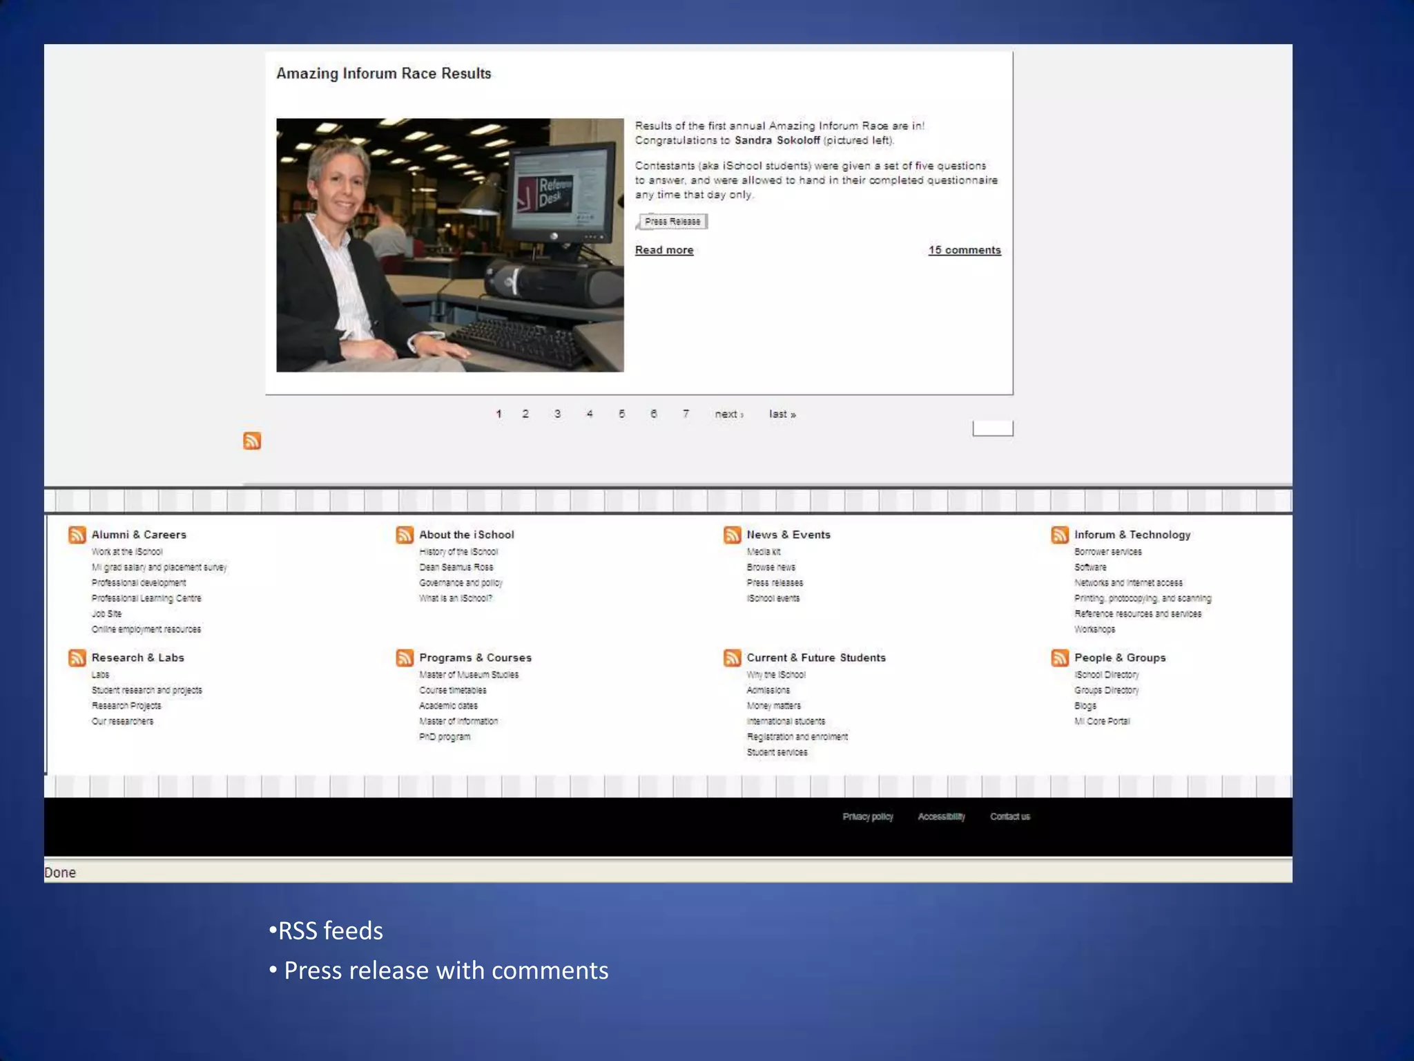Viewport: 1414px width, 1061px height.
Task: Open the Privacy policy link
Action: (868, 816)
